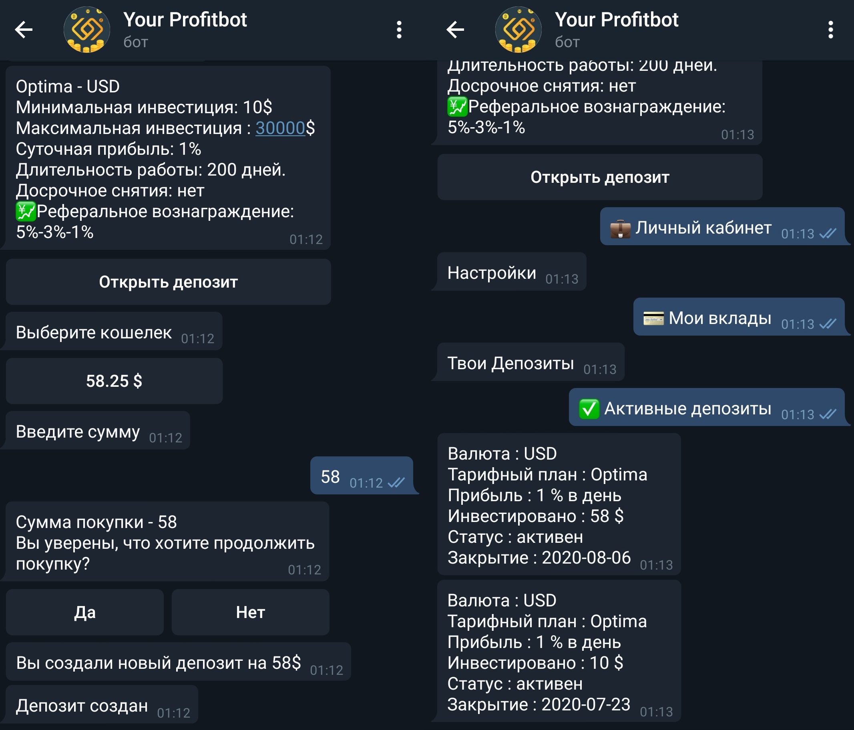Tap the sent 58 message bubble
Viewport: 854px width, 730px height.
362,476
